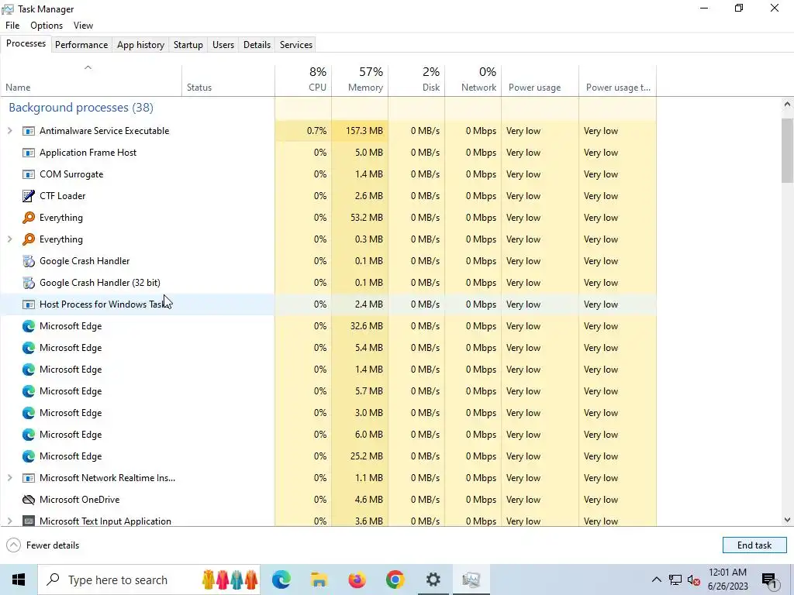Click the taskbar clock showing 12:01 AM
Image resolution: width=794 pixels, height=595 pixels.
727,580
